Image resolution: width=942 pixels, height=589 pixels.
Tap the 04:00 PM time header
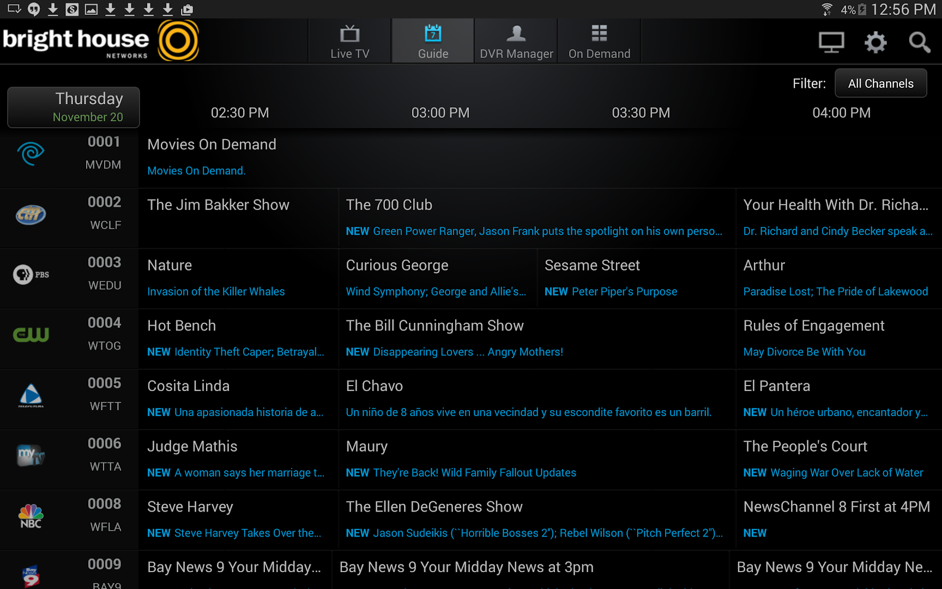coord(842,113)
